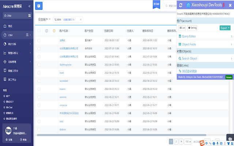Click the Setting button in DevTools
This screenshot has height=146, width=234.
pos(192,28)
